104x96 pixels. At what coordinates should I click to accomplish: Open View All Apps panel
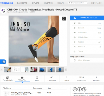click(x=87, y=60)
